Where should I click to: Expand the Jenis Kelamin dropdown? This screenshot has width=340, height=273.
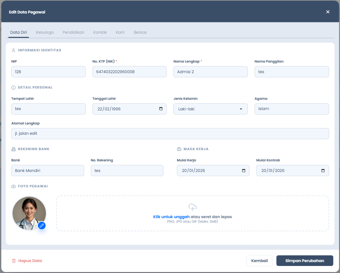[211, 109]
